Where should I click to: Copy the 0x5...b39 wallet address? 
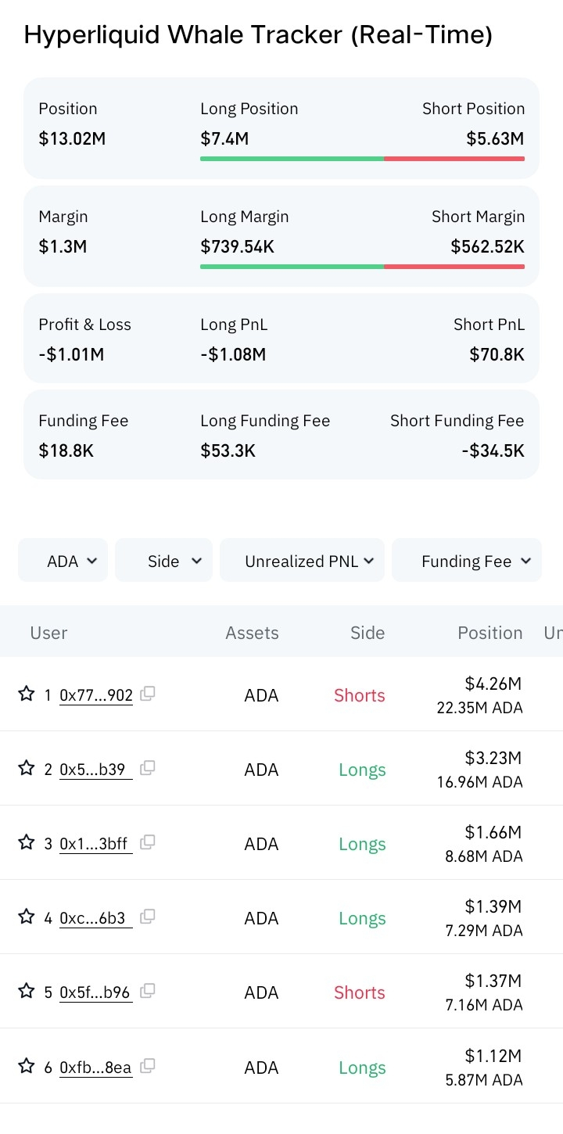pos(147,768)
